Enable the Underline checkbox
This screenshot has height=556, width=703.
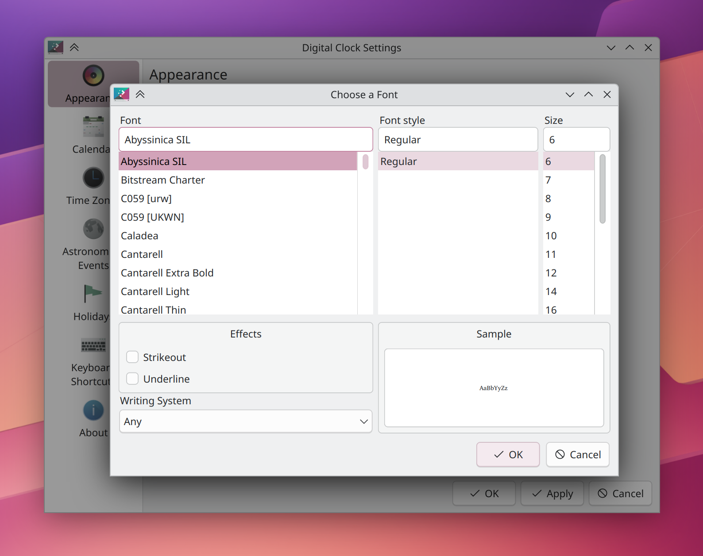(x=132, y=379)
